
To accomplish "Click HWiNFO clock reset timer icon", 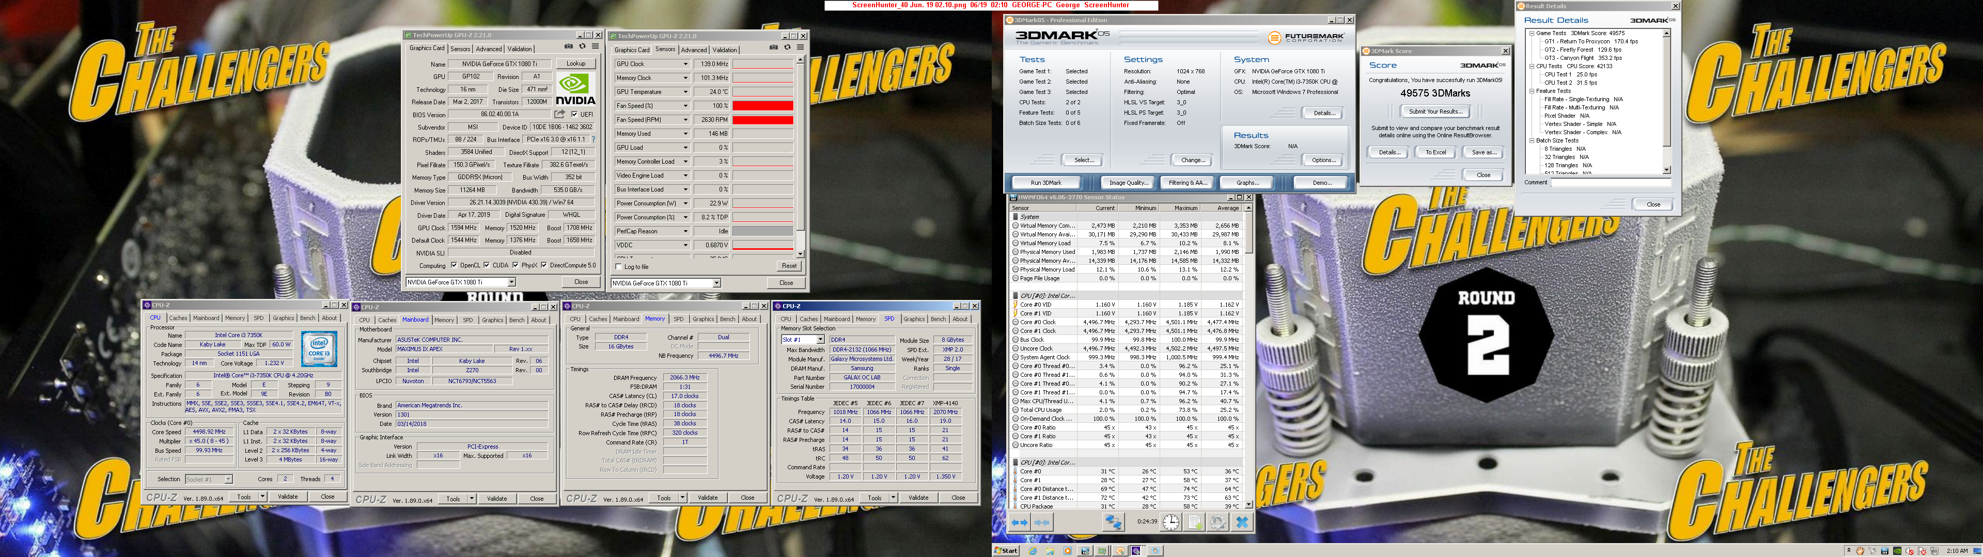I will [x=1170, y=522].
